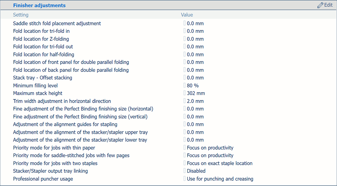
Task: Click indicator beside stapling alignment guides value
Action: pyautogui.click(x=184, y=124)
